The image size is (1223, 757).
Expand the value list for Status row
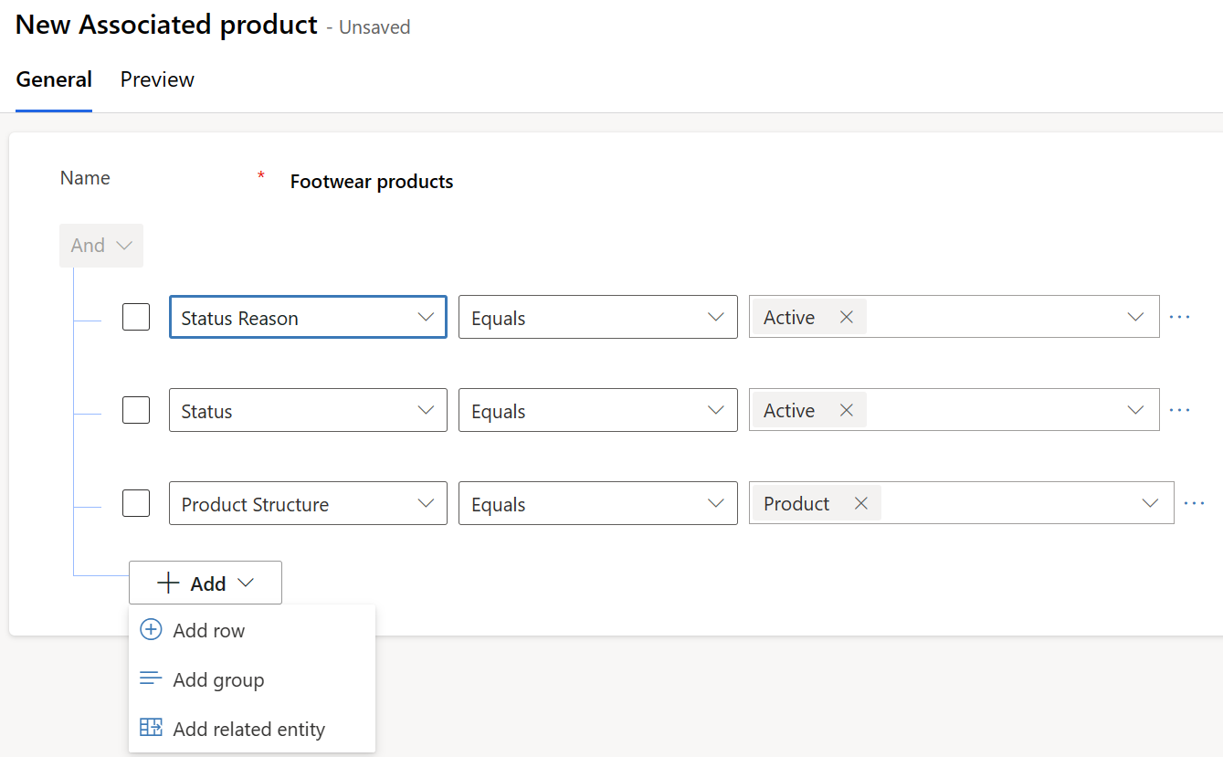click(1135, 410)
